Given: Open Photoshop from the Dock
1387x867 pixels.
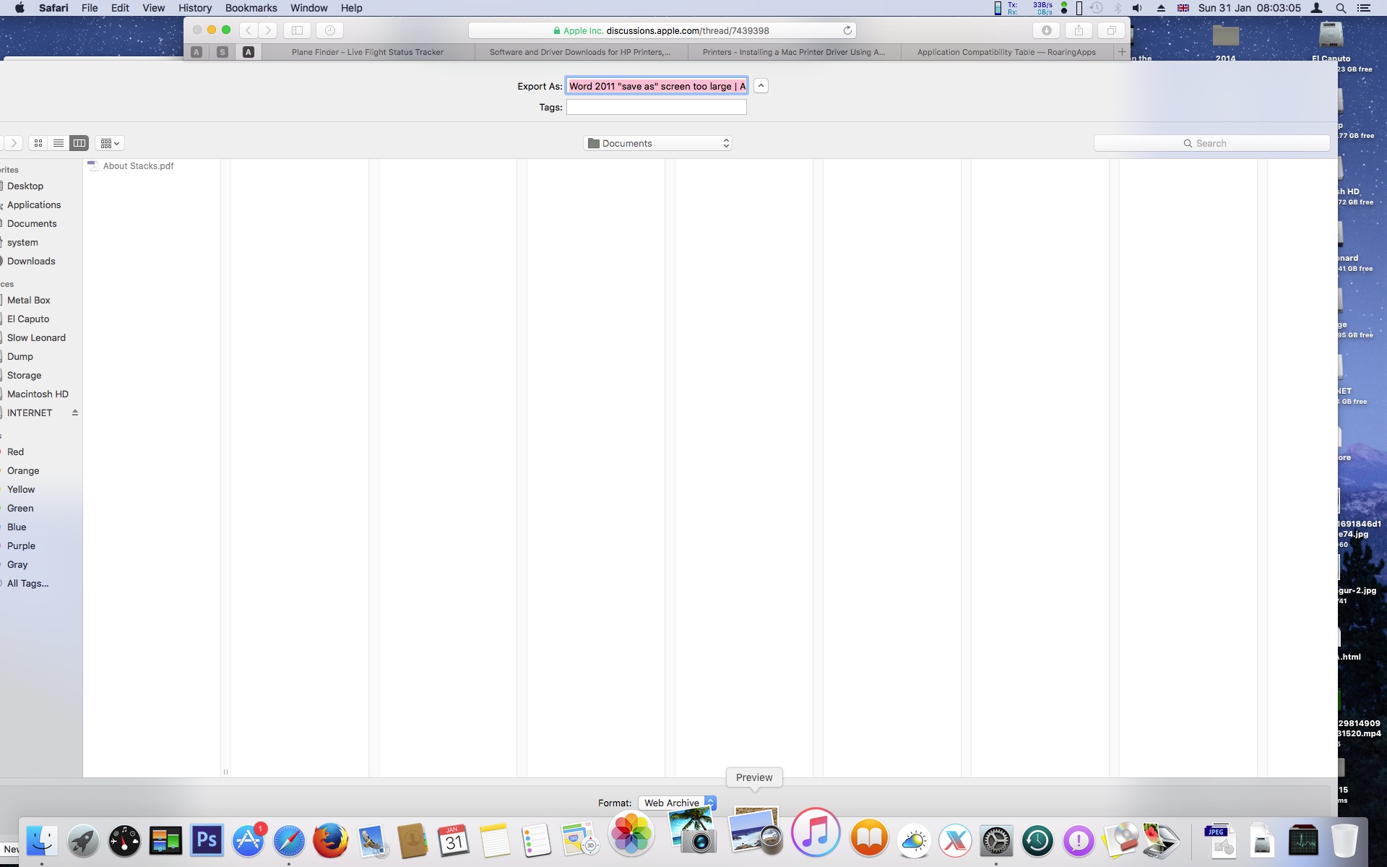Looking at the screenshot, I should click(x=207, y=840).
